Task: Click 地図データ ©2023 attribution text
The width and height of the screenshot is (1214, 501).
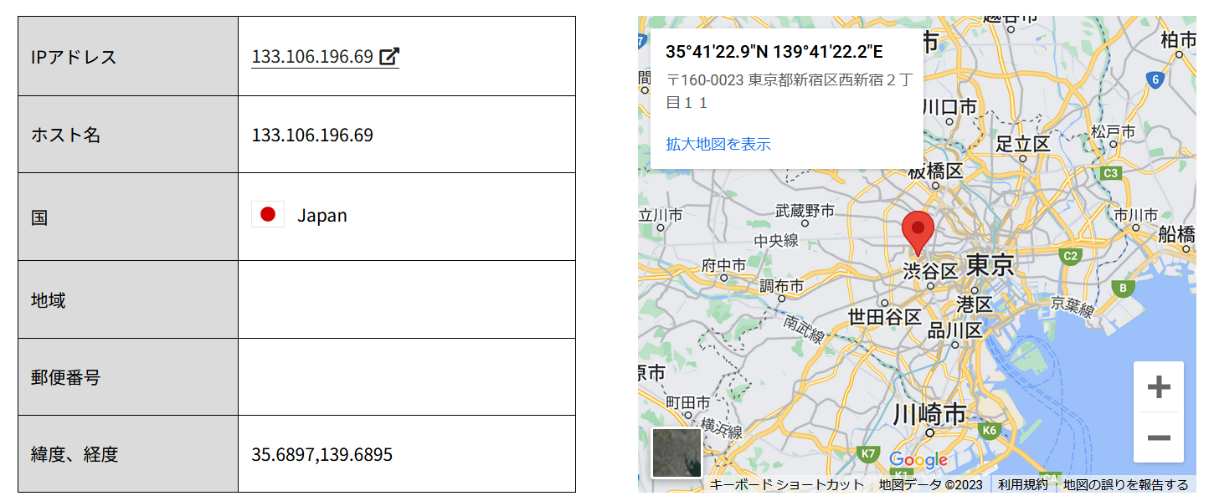Action: click(x=930, y=485)
